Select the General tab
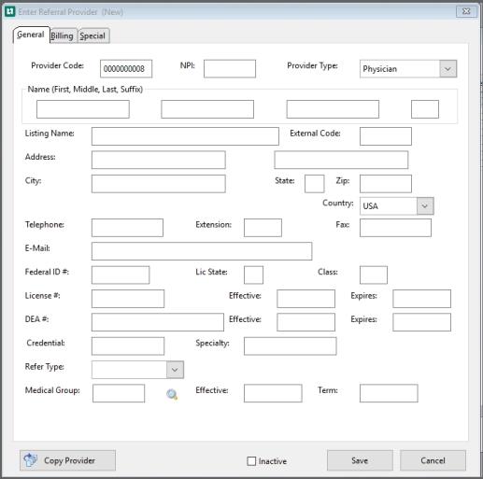The width and height of the screenshot is (483, 479). [31, 35]
